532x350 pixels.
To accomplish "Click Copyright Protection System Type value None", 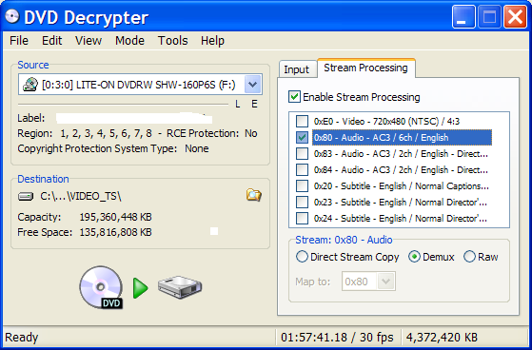I will [197, 148].
